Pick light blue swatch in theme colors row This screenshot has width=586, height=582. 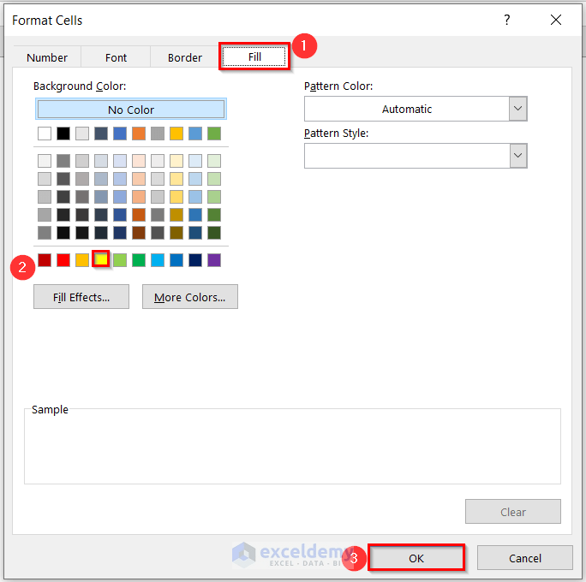[195, 134]
